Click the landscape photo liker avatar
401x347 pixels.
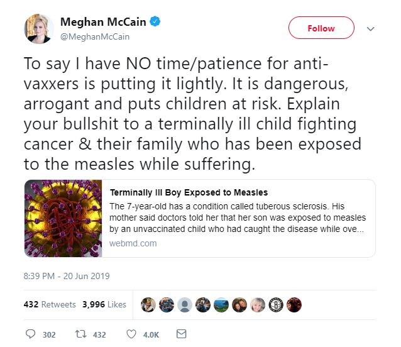[x=221, y=304]
